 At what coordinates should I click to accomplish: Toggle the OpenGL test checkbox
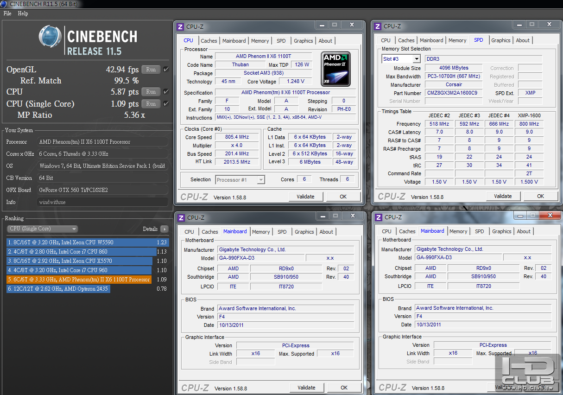166,70
